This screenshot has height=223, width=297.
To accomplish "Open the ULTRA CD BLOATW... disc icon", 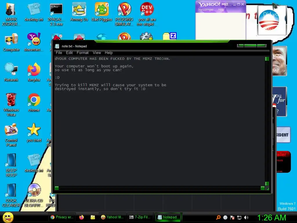I will 34,195.
